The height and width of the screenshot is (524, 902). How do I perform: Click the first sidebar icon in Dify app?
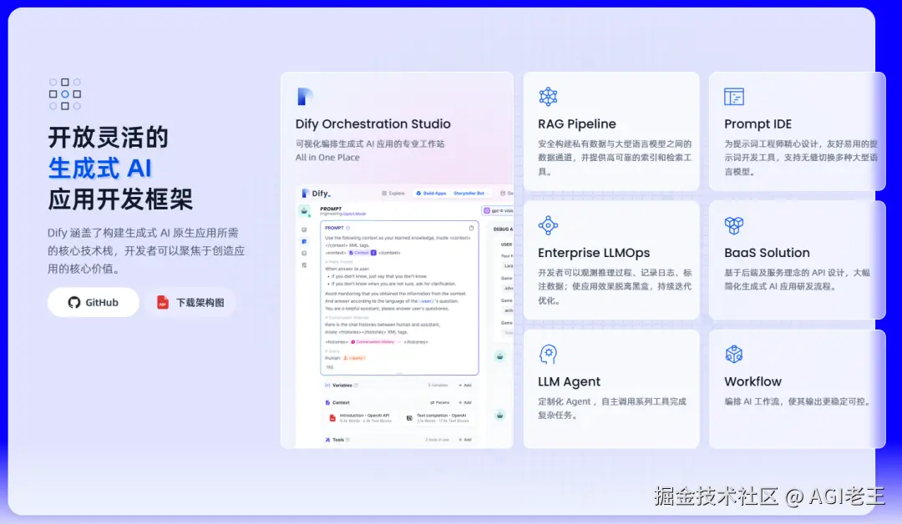coord(304,229)
